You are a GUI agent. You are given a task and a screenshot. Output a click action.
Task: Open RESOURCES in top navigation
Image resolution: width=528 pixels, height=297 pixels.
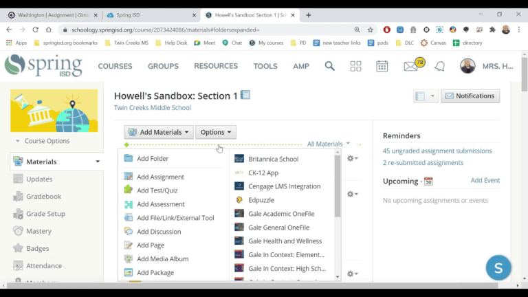pyautogui.click(x=216, y=66)
